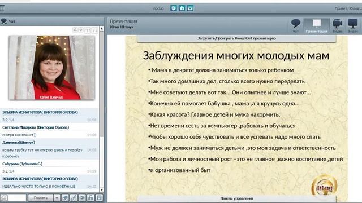Click the save disk icon in chat toolbar

click(x=100, y=198)
